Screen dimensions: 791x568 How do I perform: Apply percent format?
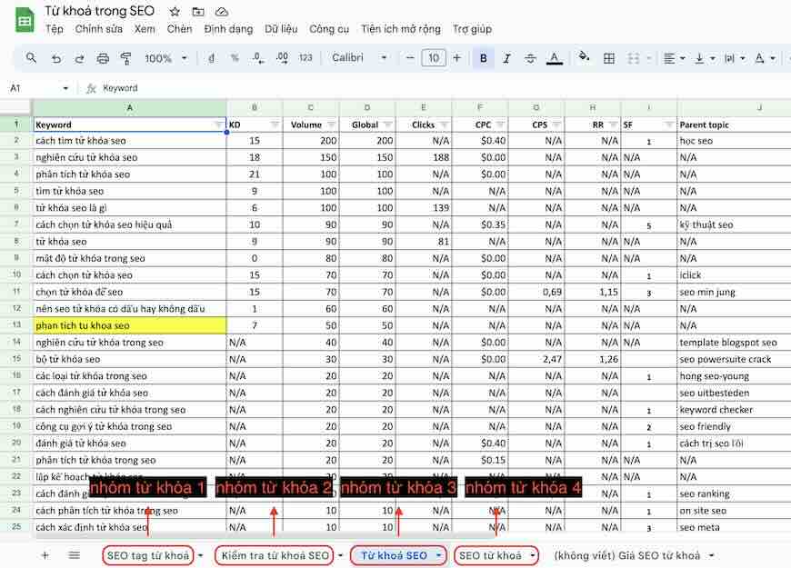(x=235, y=58)
